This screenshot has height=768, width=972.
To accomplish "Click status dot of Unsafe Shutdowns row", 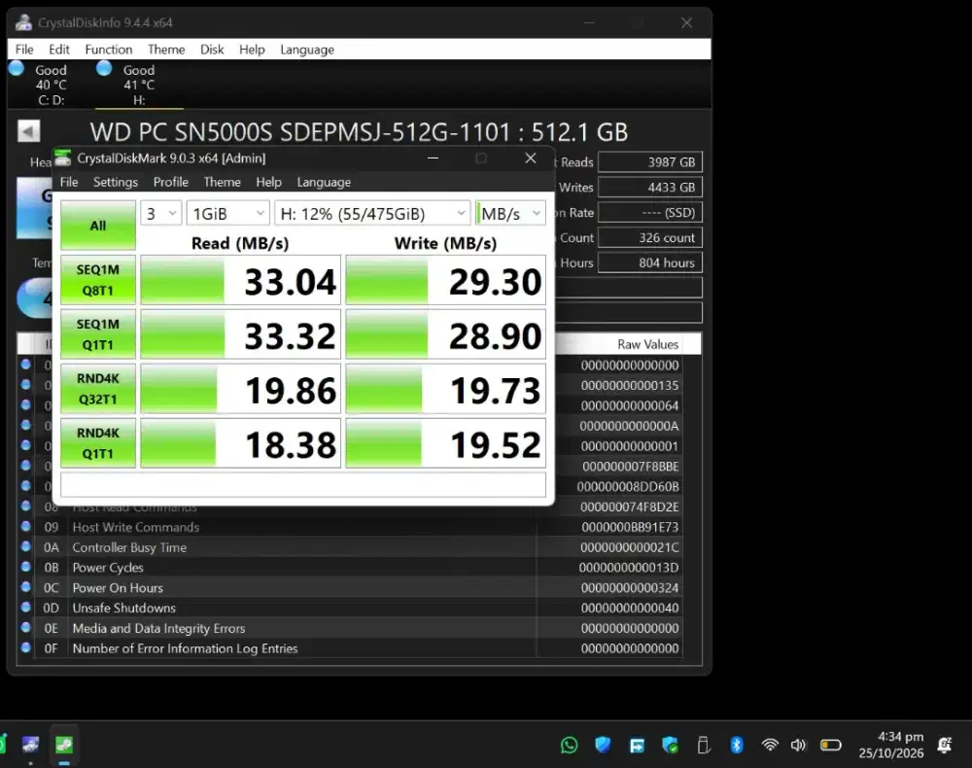I will coord(25,607).
